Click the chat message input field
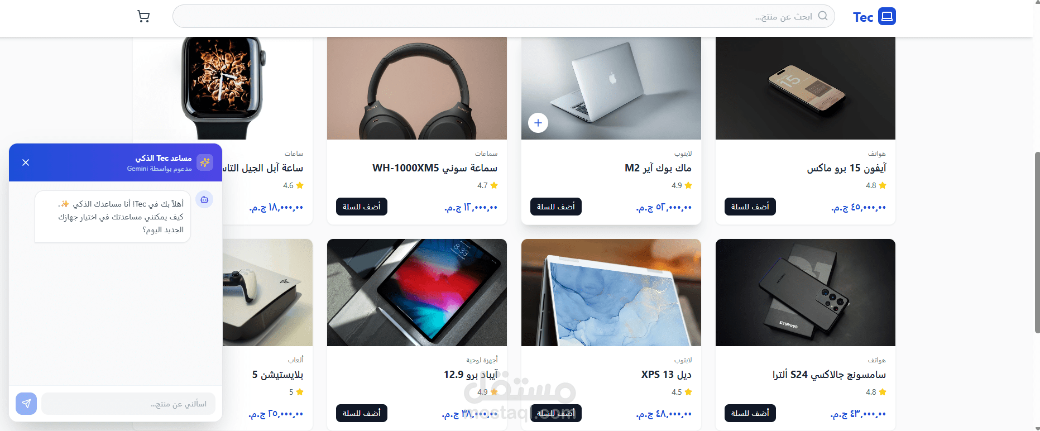 click(128, 404)
